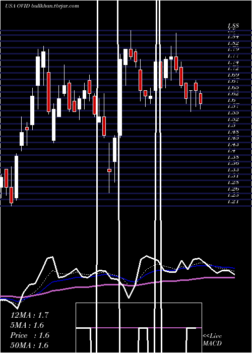
Task: Select the 1.74 price axis label
Action: [x=233, y=62]
